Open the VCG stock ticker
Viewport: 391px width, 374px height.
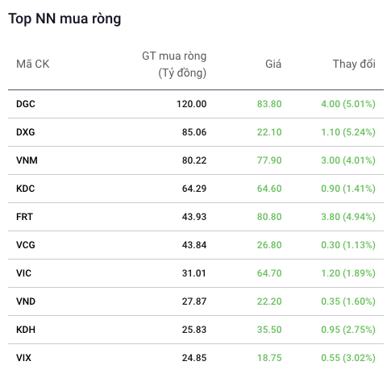coord(26,245)
